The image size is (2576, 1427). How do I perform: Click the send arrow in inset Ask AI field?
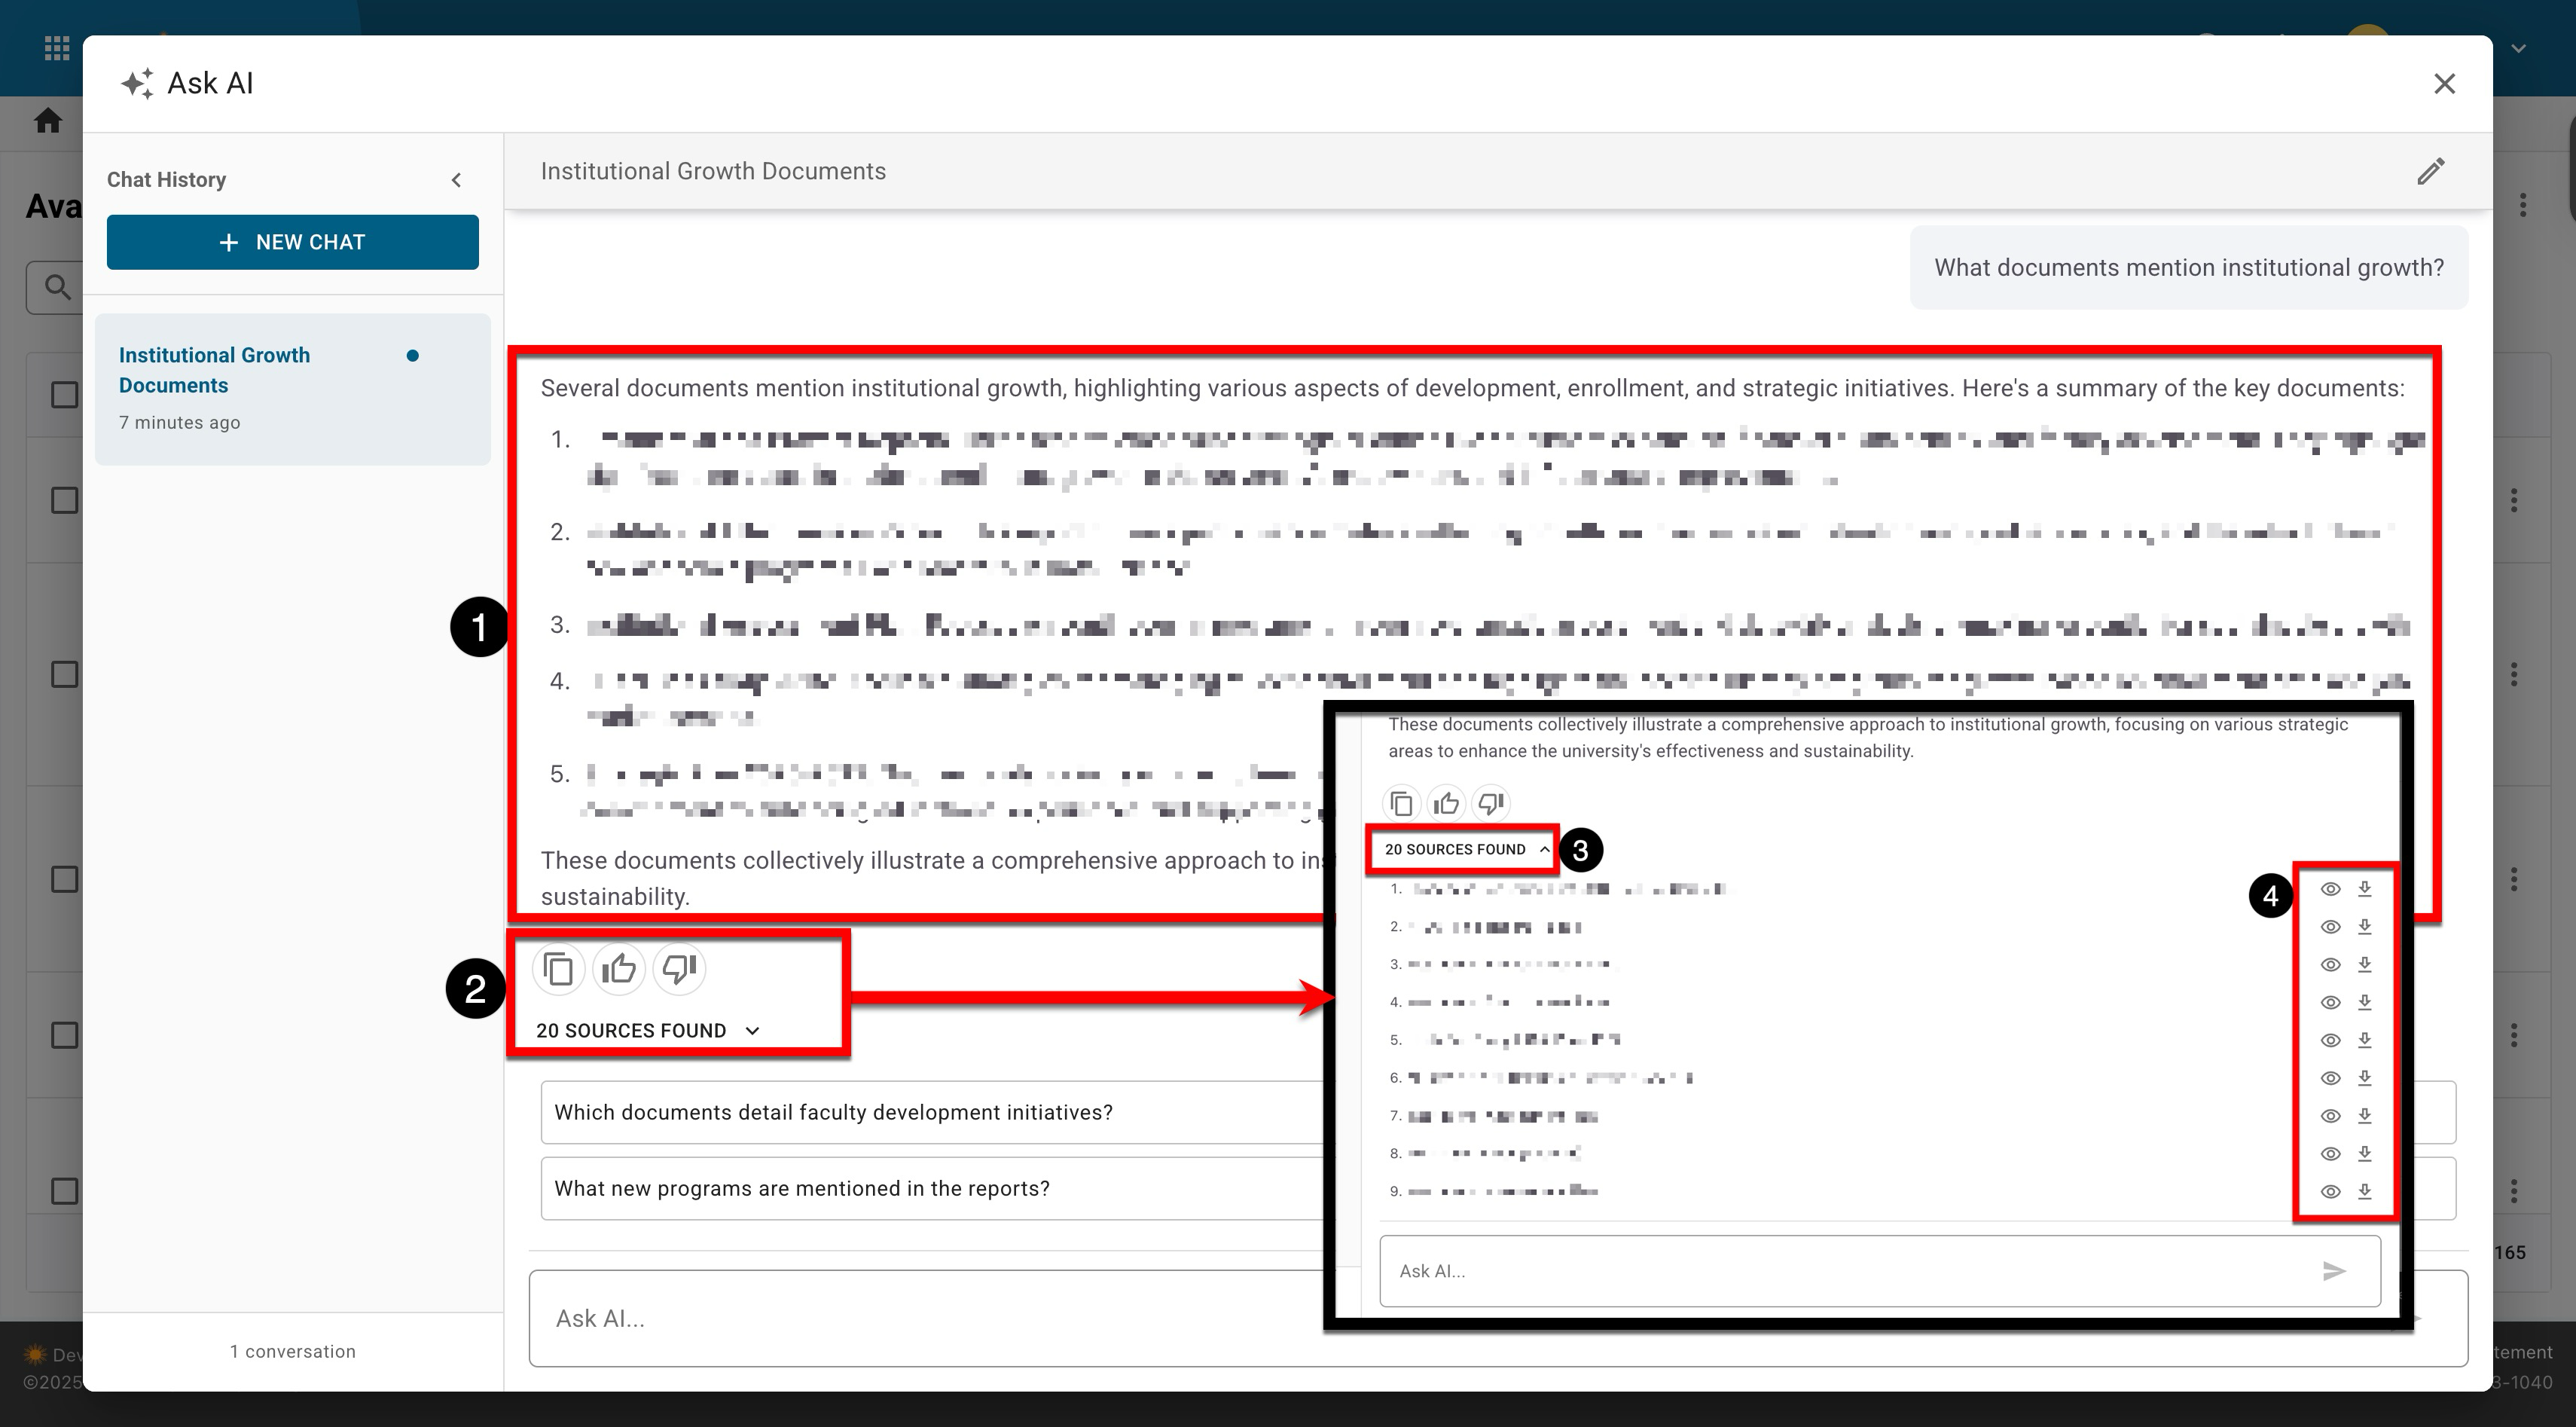coord(2334,1271)
